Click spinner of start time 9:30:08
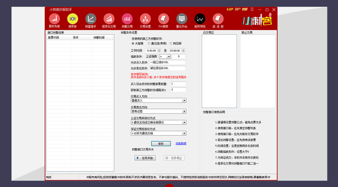The image size is (338, 187). pyautogui.click(x=159, y=50)
